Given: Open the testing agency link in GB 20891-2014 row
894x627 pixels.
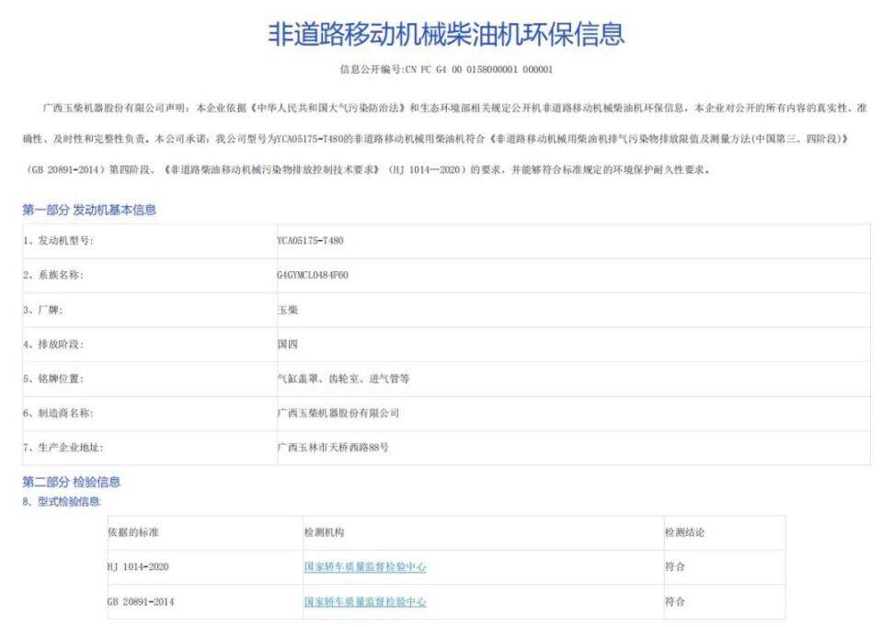Looking at the screenshot, I should point(364,602).
